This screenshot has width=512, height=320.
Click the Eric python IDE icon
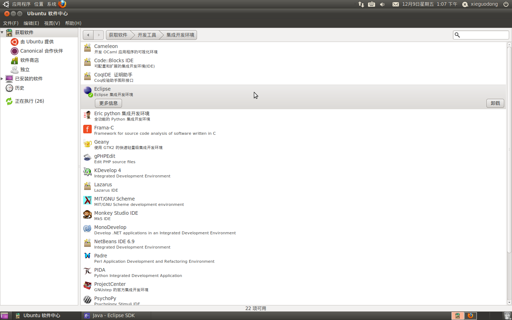pyautogui.click(x=87, y=115)
